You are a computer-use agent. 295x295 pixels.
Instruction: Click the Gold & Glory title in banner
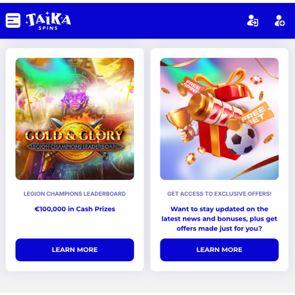(x=74, y=136)
